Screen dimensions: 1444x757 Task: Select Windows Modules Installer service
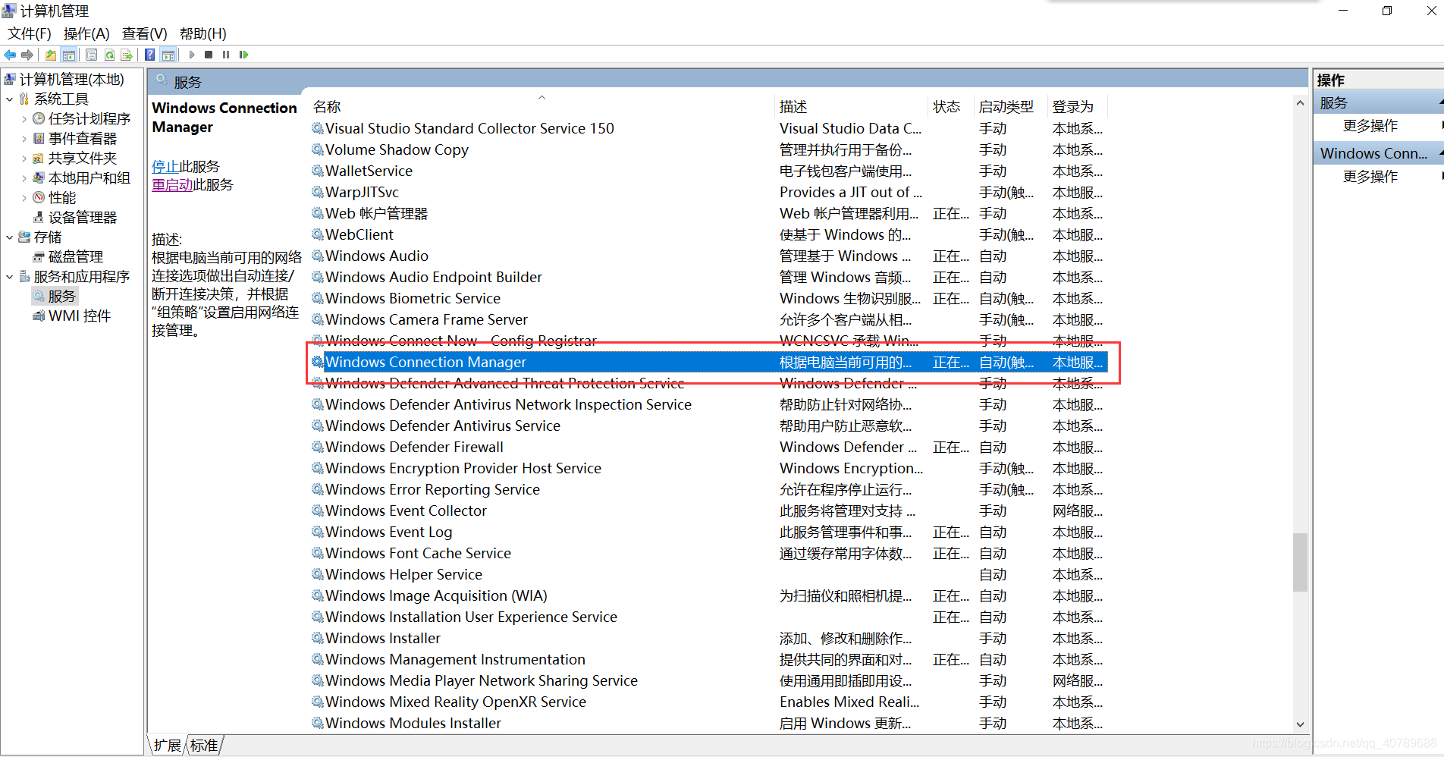pos(708,723)
